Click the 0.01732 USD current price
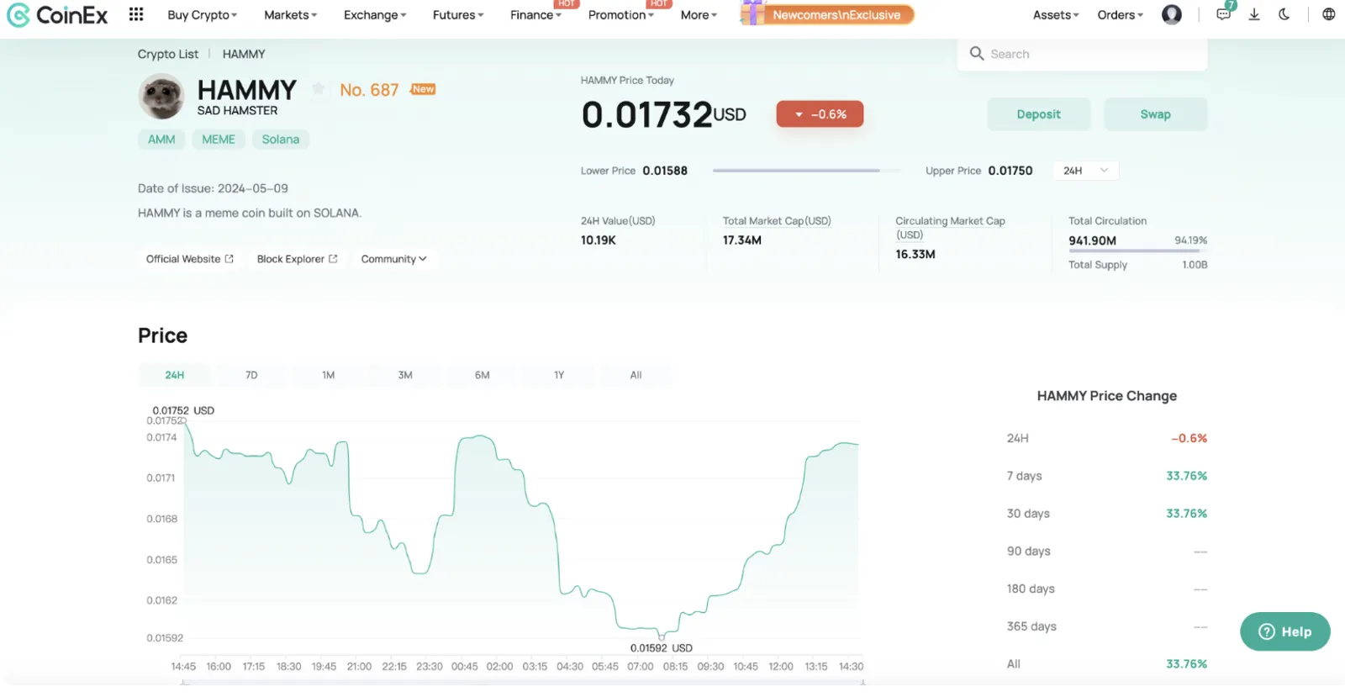This screenshot has width=1345, height=697. (663, 115)
